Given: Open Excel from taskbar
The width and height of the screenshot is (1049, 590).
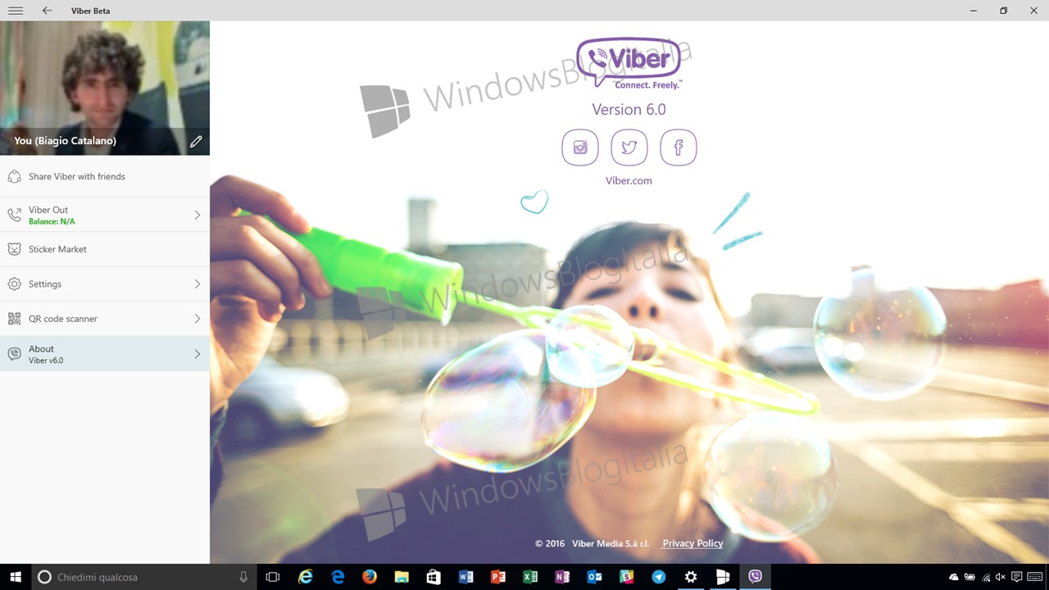Looking at the screenshot, I should click(x=529, y=577).
